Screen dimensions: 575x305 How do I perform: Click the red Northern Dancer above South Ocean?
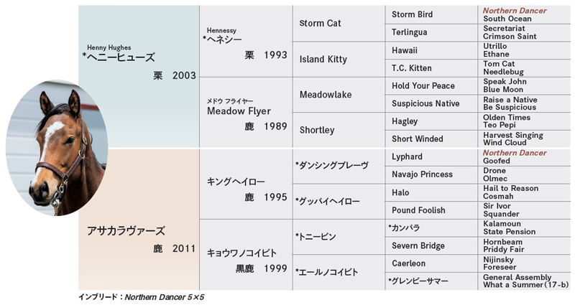[x=515, y=11]
